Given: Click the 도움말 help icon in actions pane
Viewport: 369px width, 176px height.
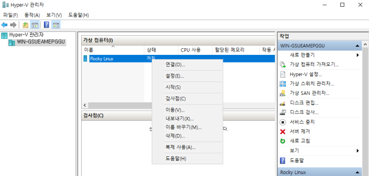Looking at the screenshot, I should (283, 161).
